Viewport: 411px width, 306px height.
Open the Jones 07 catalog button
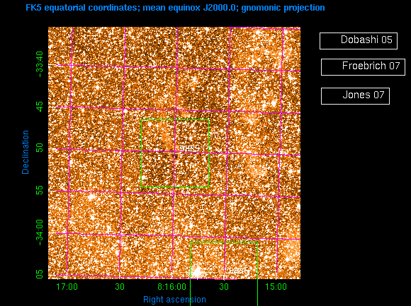coord(355,96)
